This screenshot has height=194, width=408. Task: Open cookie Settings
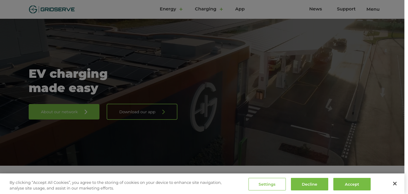pos(267,184)
